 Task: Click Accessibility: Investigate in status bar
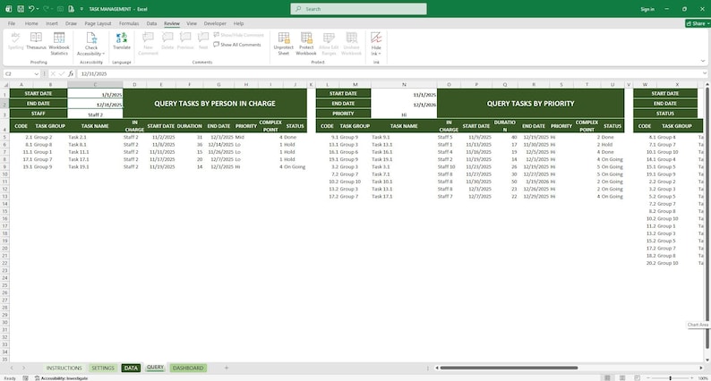(x=61, y=377)
